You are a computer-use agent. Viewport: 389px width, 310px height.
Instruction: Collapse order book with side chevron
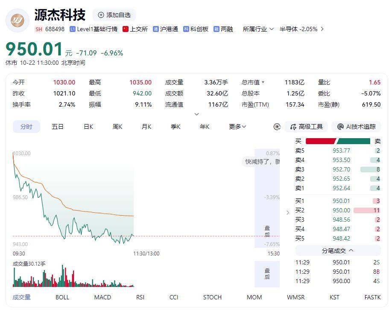287,213
